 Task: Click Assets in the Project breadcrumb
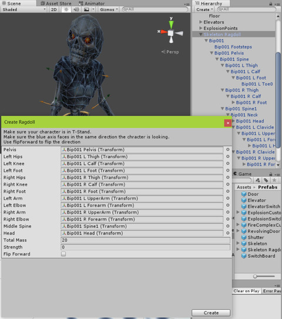pos(244,187)
